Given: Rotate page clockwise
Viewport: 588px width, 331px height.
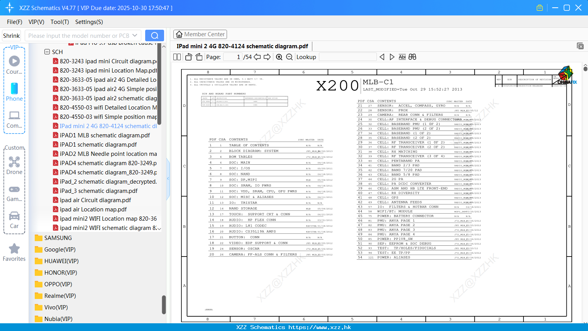Looking at the screenshot, I should pos(199,57).
